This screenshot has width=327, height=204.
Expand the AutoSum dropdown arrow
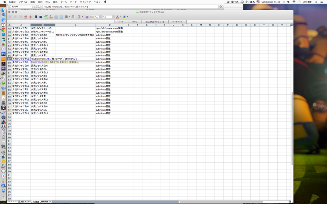(83, 17)
